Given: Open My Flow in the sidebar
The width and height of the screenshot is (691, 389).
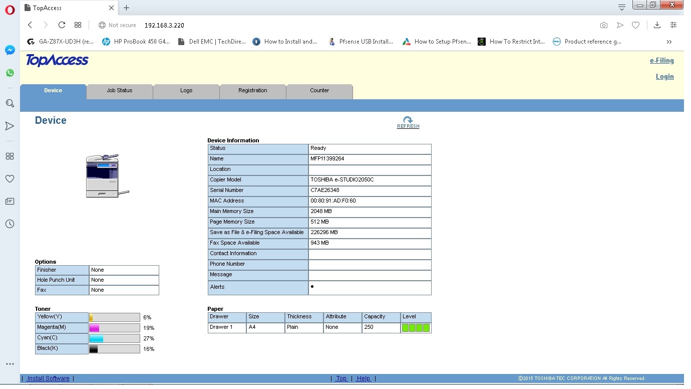Looking at the screenshot, I should [10, 126].
